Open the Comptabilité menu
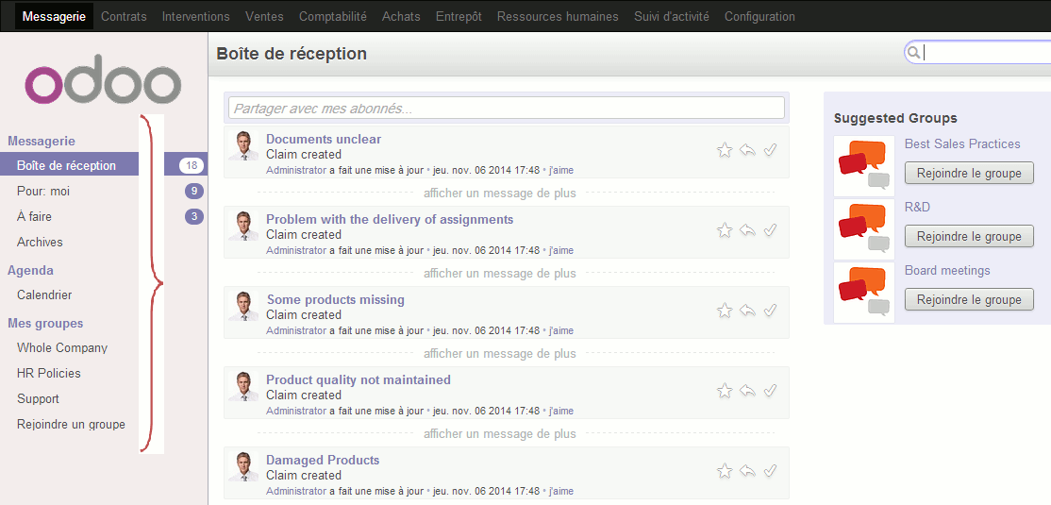This screenshot has height=505, width=1051. point(333,17)
